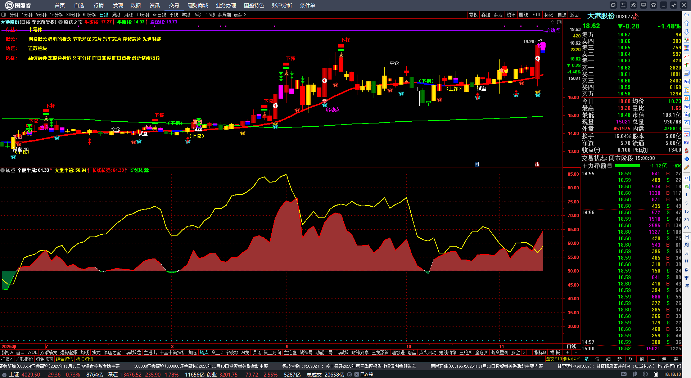Expand the status bar index dropdown circle
691x378 pixels.
click(x=4, y=374)
